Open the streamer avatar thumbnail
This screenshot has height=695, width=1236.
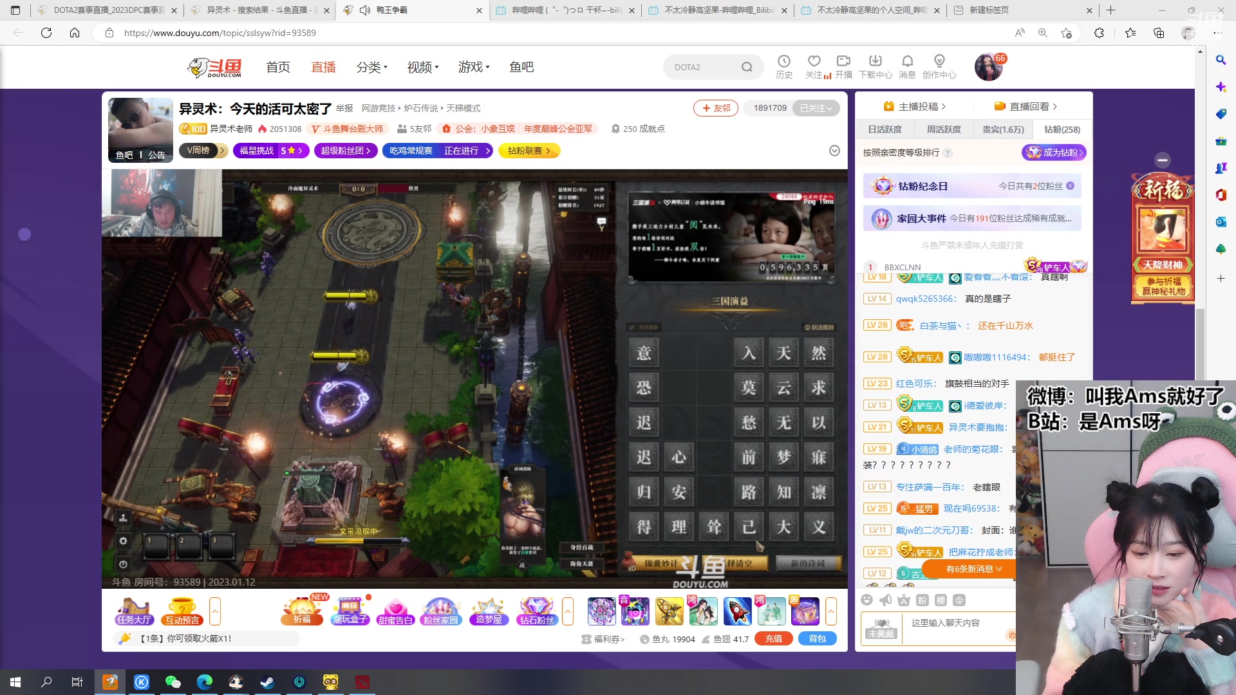pos(140,130)
